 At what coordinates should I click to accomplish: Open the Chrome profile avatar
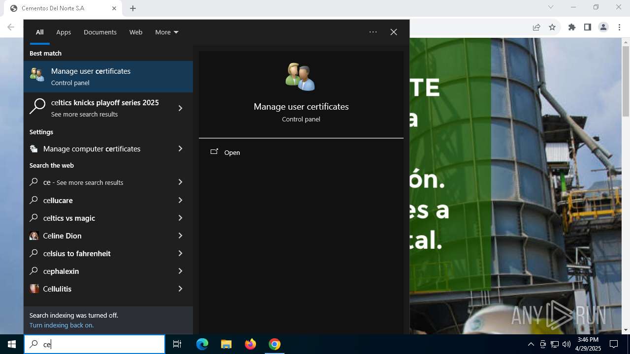tap(603, 27)
